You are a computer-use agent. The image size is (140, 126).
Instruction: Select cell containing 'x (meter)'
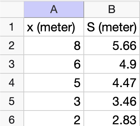click(x=54, y=27)
